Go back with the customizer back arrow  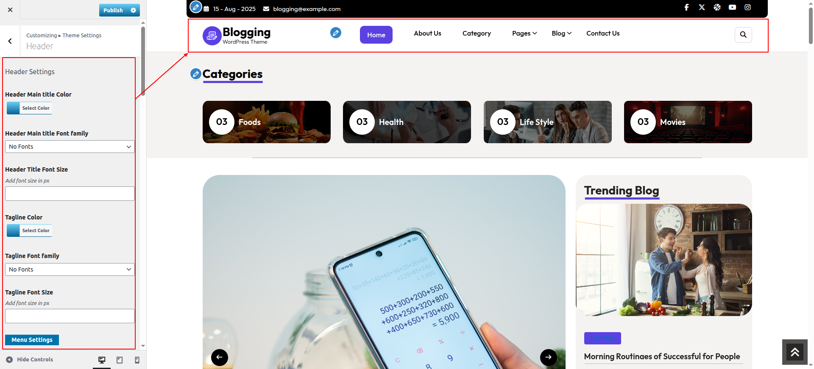coord(10,41)
